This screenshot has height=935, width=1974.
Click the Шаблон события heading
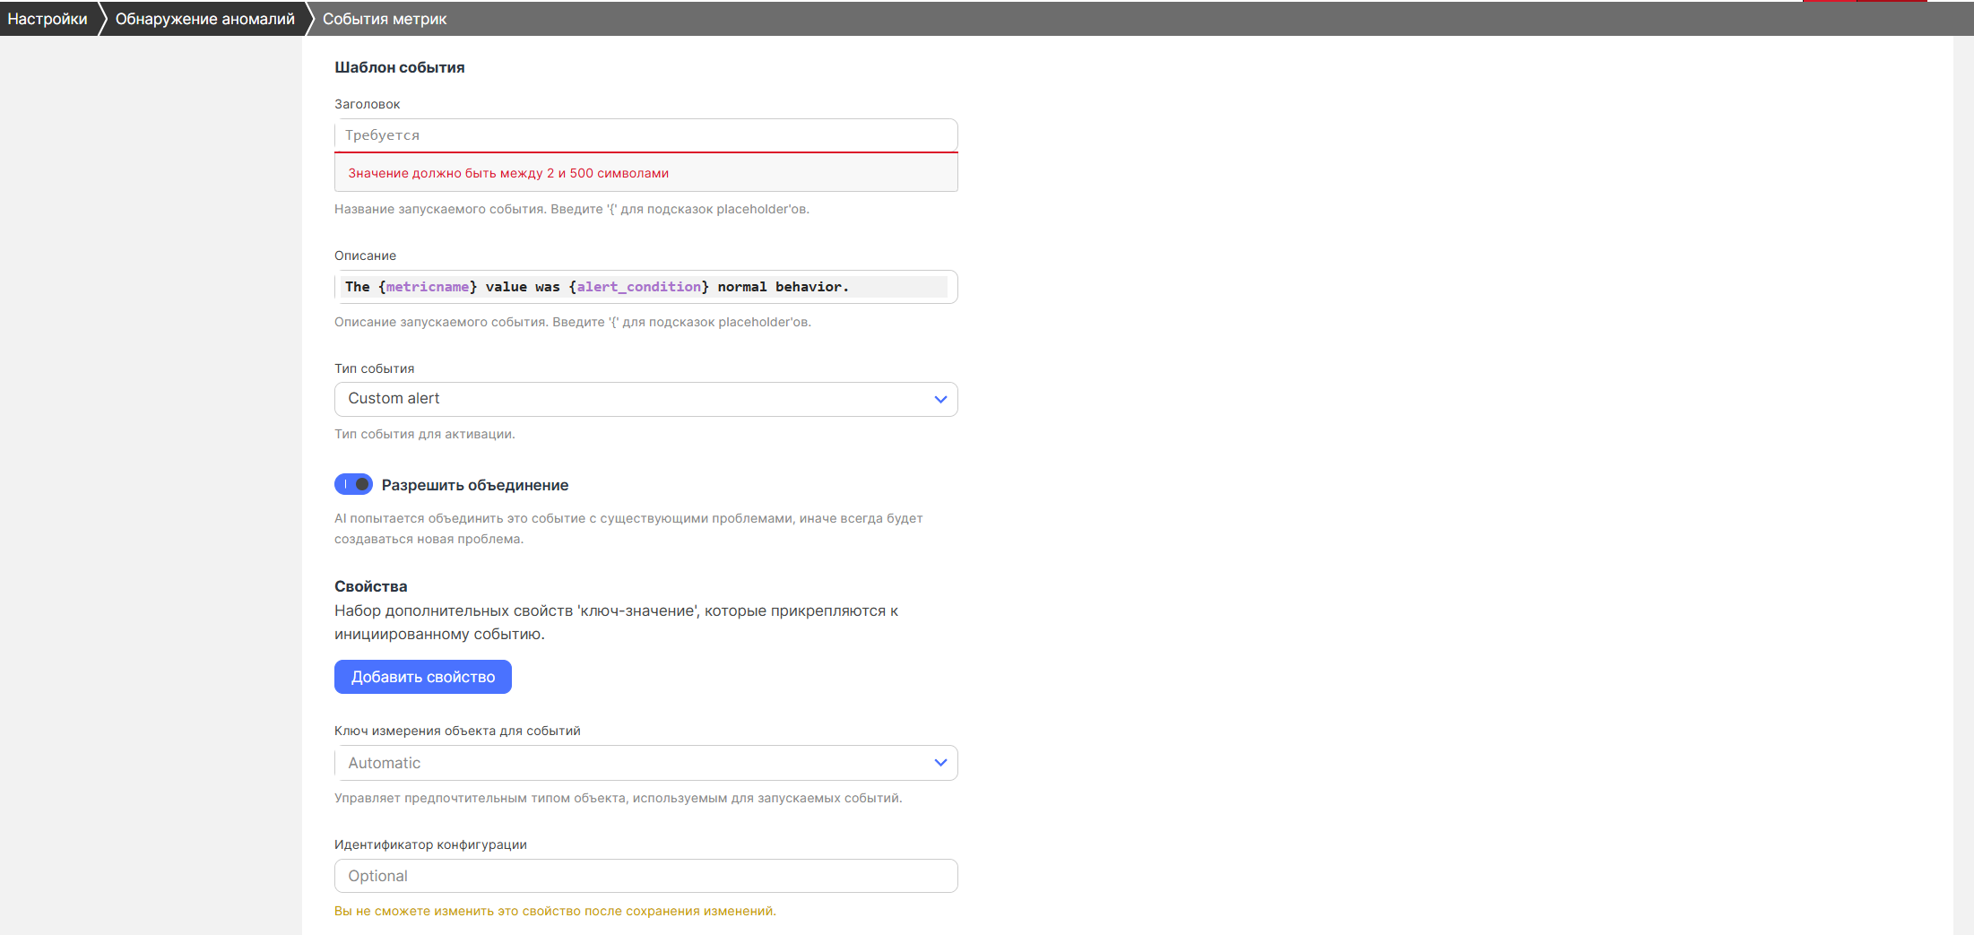pos(400,67)
